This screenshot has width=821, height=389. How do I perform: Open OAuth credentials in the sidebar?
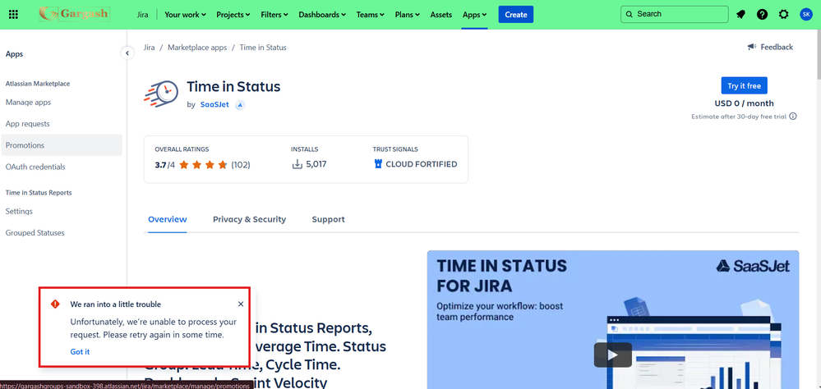pyautogui.click(x=62, y=167)
